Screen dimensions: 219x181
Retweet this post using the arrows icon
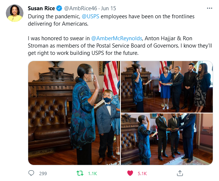80,173
